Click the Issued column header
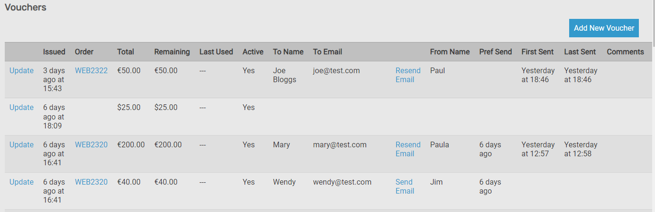This screenshot has height=212, width=655. click(x=54, y=51)
